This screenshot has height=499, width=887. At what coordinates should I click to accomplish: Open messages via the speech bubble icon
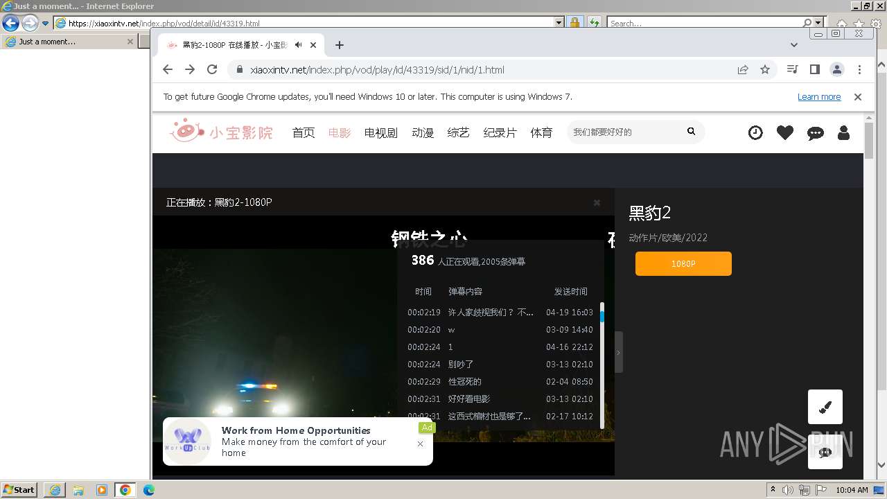pyautogui.click(x=816, y=133)
